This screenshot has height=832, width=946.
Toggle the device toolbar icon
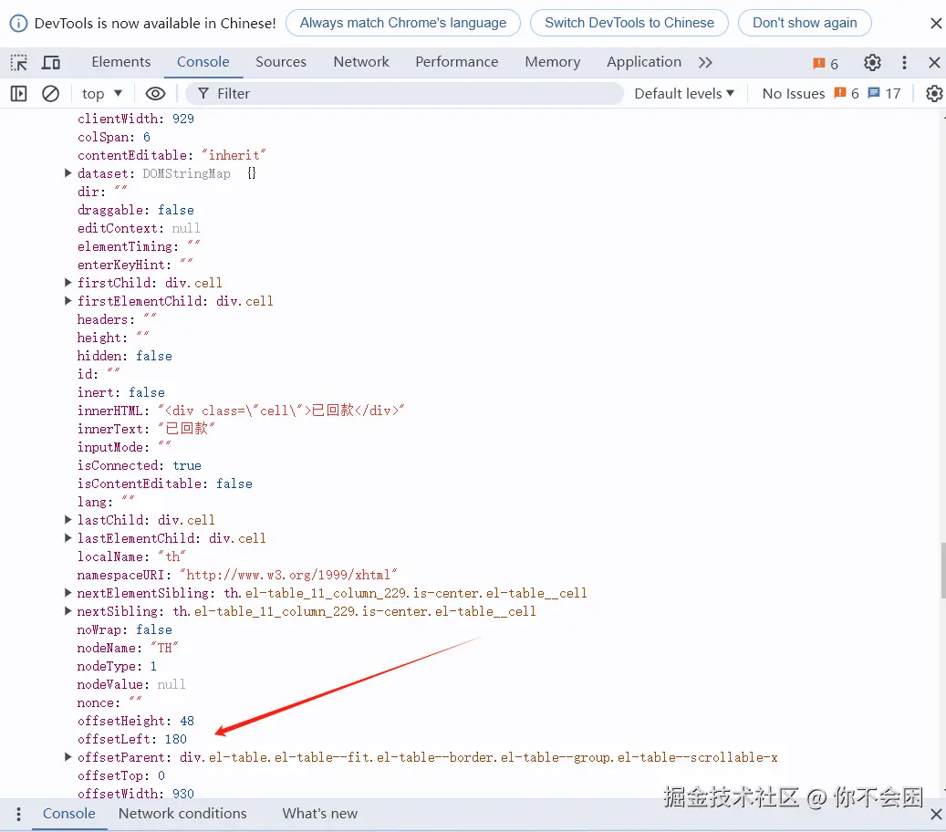click(51, 62)
